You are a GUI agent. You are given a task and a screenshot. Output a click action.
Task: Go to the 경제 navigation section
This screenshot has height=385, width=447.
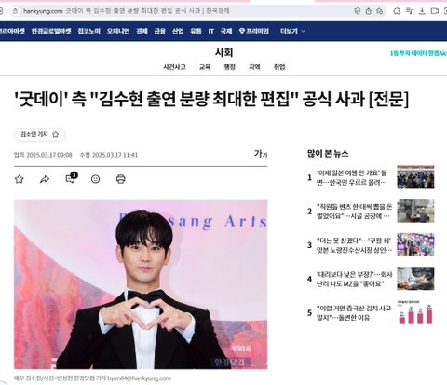point(142,31)
